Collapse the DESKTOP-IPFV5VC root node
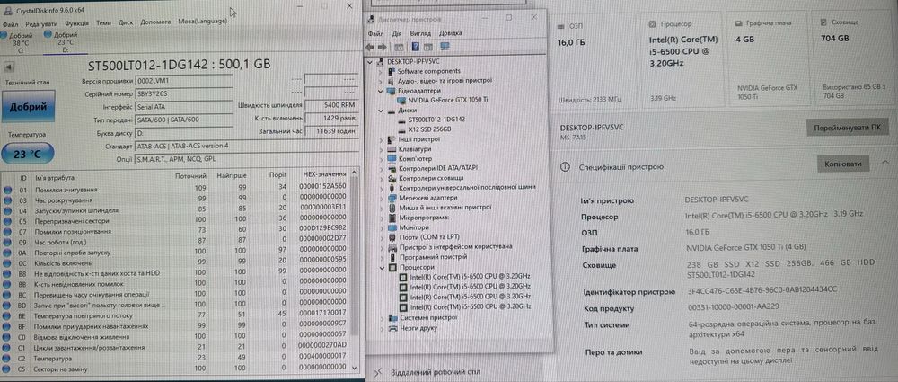Viewport: 898px width, 382px height. pyautogui.click(x=371, y=61)
